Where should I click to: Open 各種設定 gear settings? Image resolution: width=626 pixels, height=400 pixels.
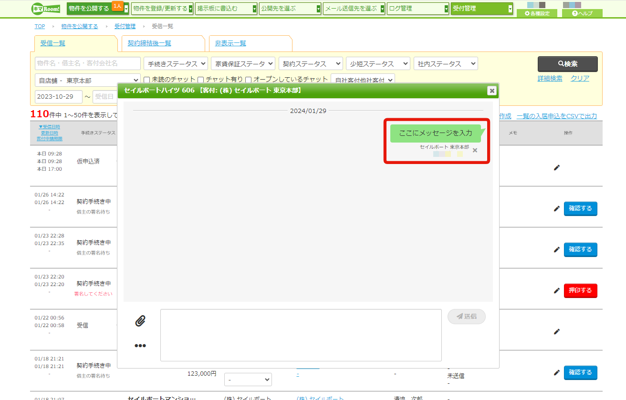point(537,13)
